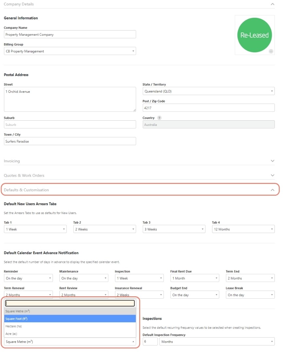Open the Term End dropdown

tap(250, 278)
